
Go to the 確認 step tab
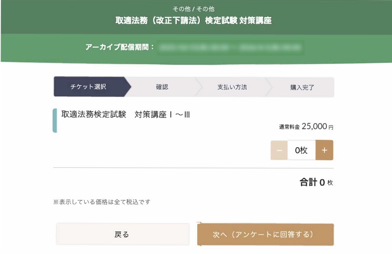[162, 87]
